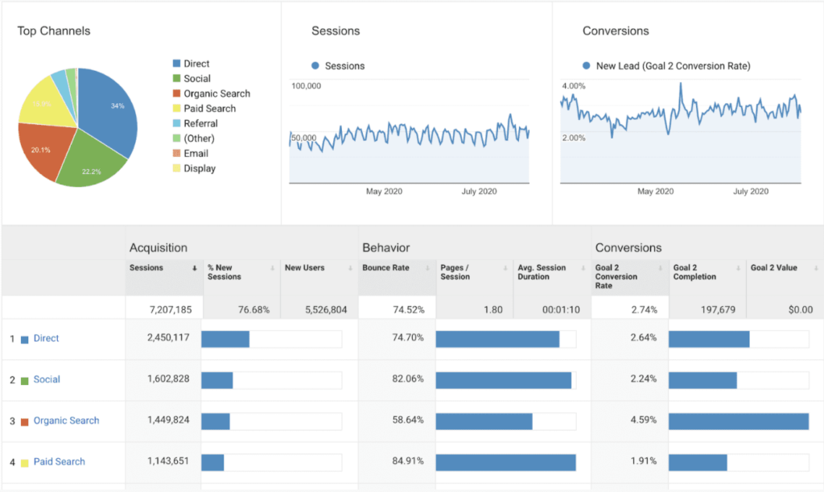This screenshot has height=492, width=824.
Task: Open the Paid Search channel link
Action: pyautogui.click(x=59, y=461)
